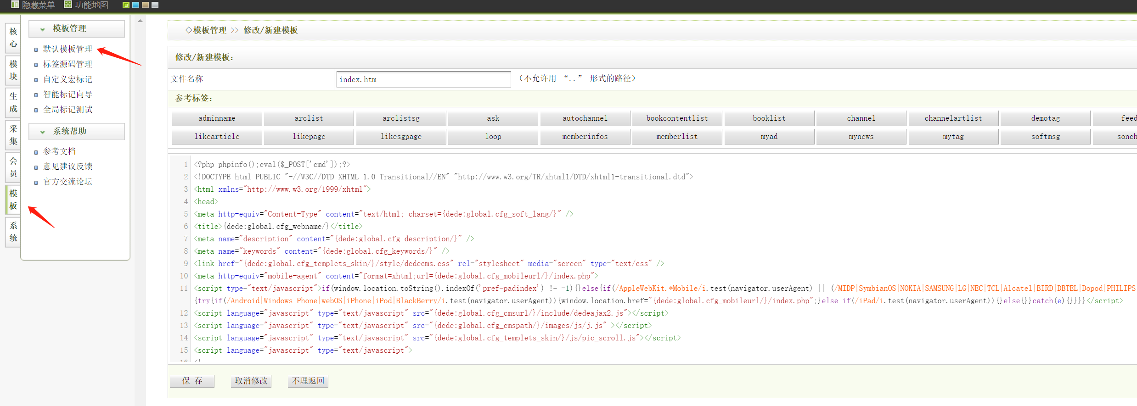1137x406 pixels.
Task: Click the pic_scroll.js script line
Action: click(x=437, y=338)
